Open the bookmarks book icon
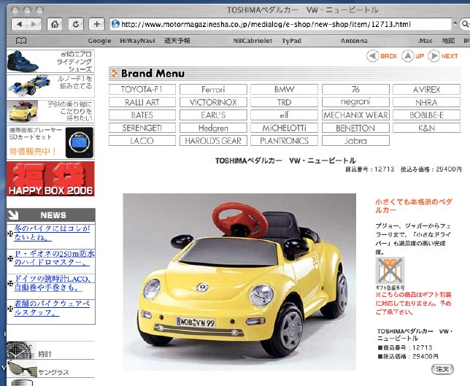The height and width of the screenshot is (386, 470). coord(21,41)
